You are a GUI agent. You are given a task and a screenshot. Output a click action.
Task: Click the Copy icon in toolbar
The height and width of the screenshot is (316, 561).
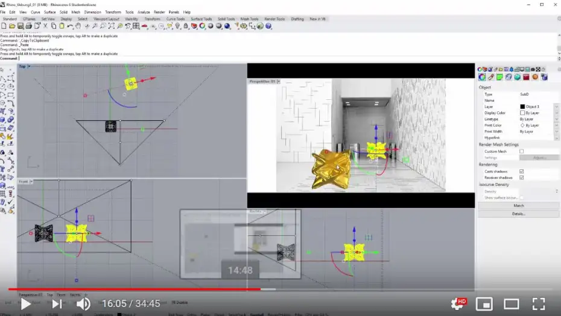tap(54, 26)
